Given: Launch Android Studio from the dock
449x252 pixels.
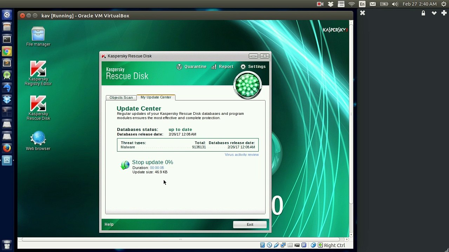Looking at the screenshot, I should coord(7,75).
